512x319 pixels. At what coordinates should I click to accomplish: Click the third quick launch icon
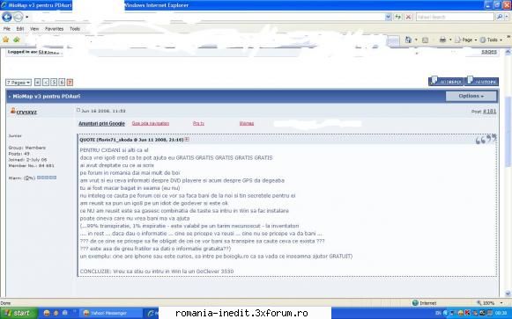click(64, 313)
